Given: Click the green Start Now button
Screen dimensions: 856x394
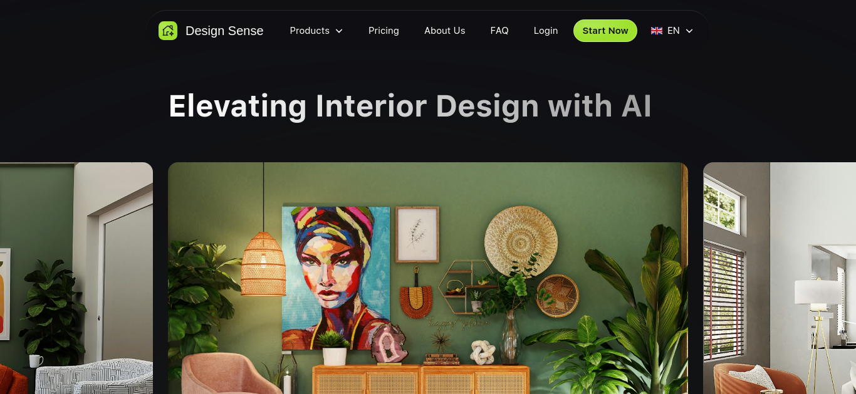Looking at the screenshot, I should [x=605, y=31].
